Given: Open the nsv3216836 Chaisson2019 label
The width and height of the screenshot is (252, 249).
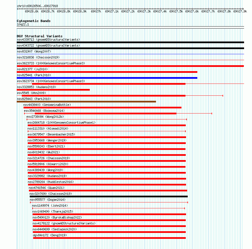Looking at the screenshot, I should [x=38, y=57].
